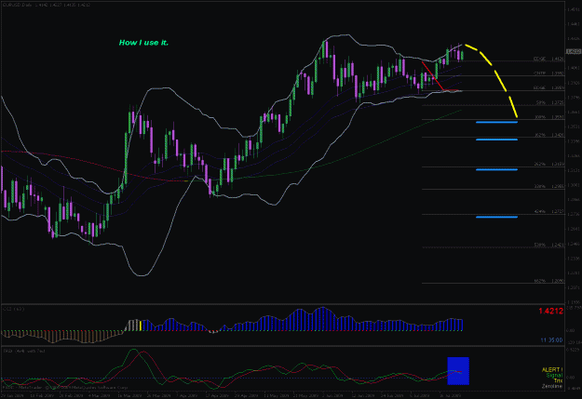The height and width of the screenshot is (399, 582).
Task: Select the 'Zeroline' legend label
Action: pyautogui.click(x=552, y=386)
